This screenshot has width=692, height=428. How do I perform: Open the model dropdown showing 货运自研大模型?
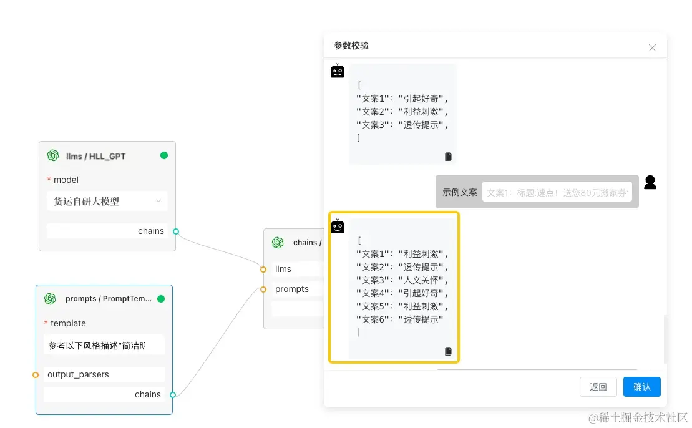point(107,201)
